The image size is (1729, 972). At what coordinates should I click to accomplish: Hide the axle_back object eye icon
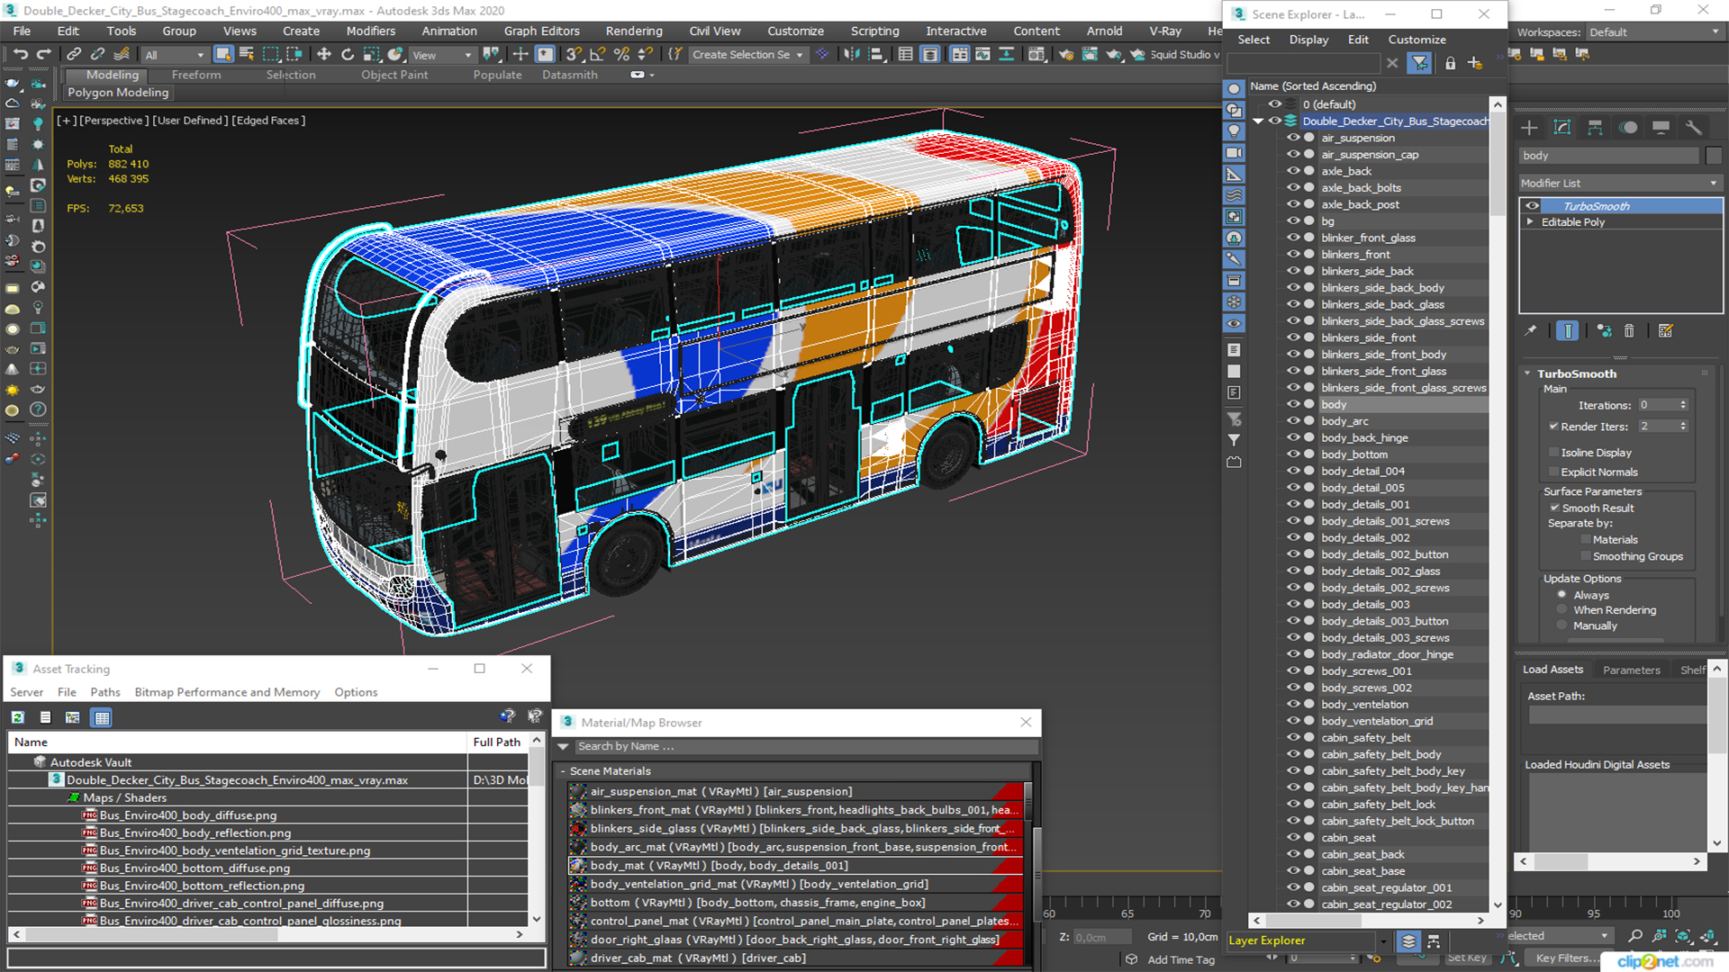click(x=1293, y=171)
